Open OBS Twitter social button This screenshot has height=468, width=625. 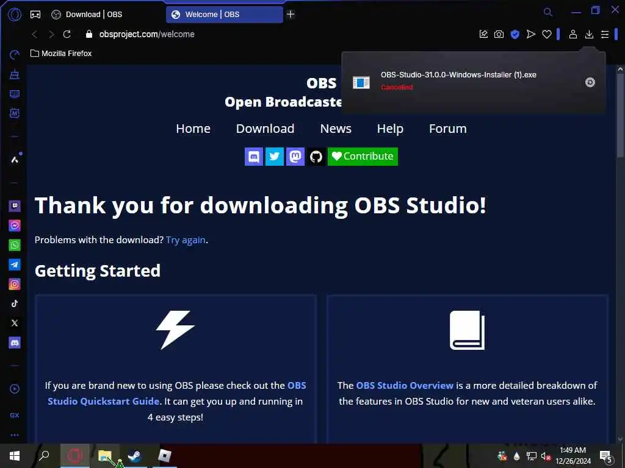pos(274,157)
